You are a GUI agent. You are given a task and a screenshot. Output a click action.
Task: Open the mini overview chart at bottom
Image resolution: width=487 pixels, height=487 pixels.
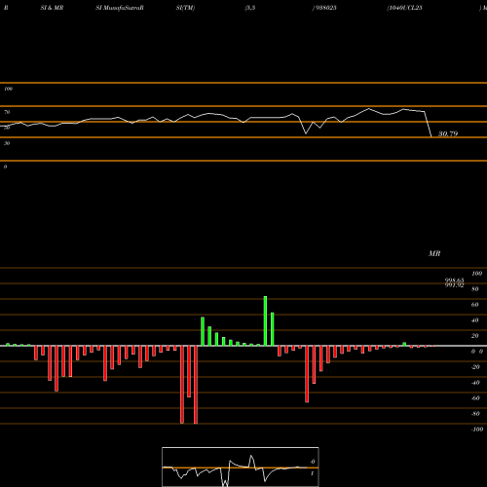tap(241, 467)
